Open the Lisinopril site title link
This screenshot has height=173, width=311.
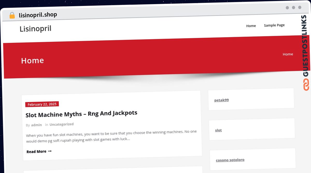pos(36,29)
